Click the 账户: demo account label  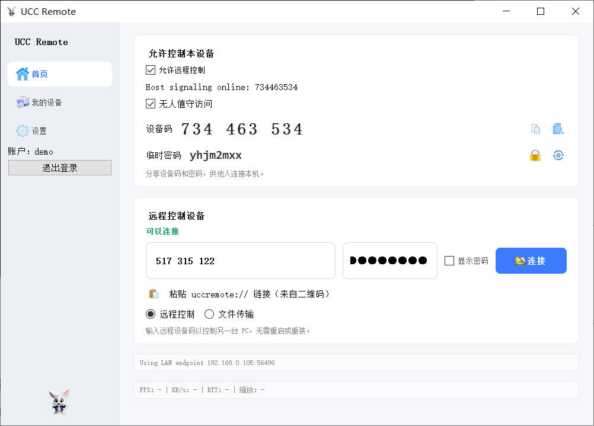pos(30,152)
